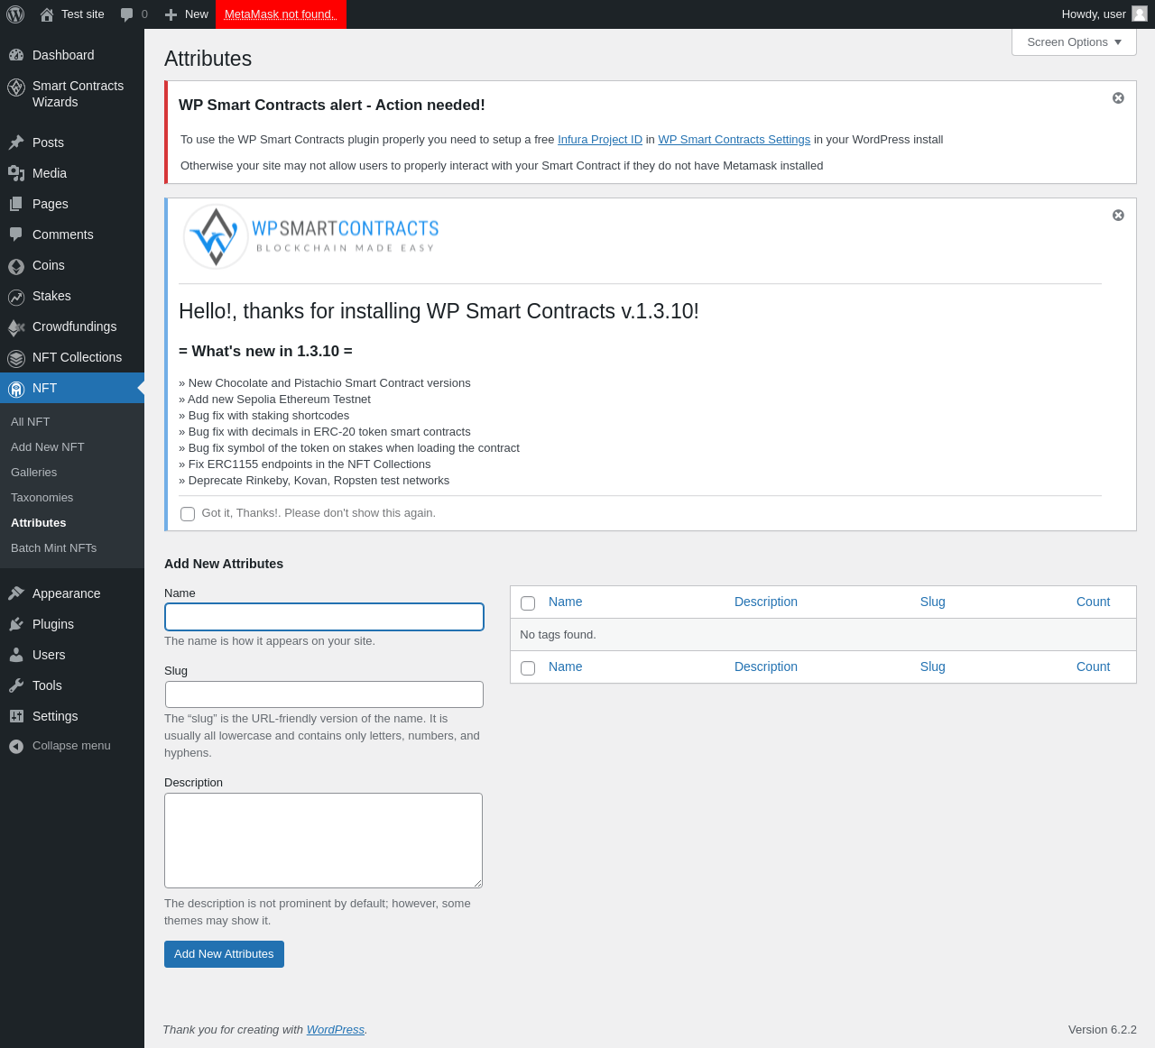Dismiss the Action needed alert notice
This screenshot has width=1155, height=1048.
click(x=1118, y=97)
